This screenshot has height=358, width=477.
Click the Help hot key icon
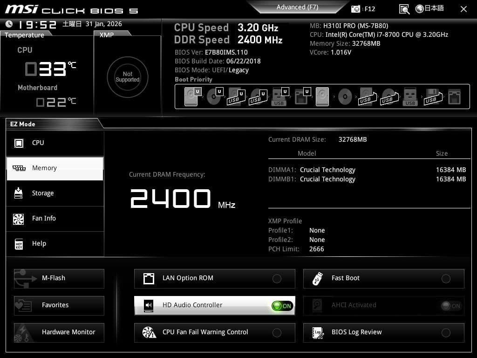(19, 244)
